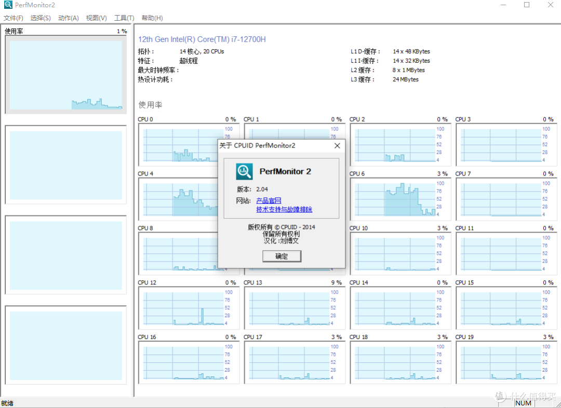Screen dimensions: 561x408
Task: Click the CPU 6 usage graph
Action: tap(395, 200)
